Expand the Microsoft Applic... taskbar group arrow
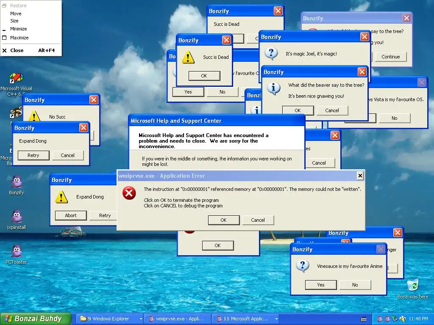 (x=276, y=319)
